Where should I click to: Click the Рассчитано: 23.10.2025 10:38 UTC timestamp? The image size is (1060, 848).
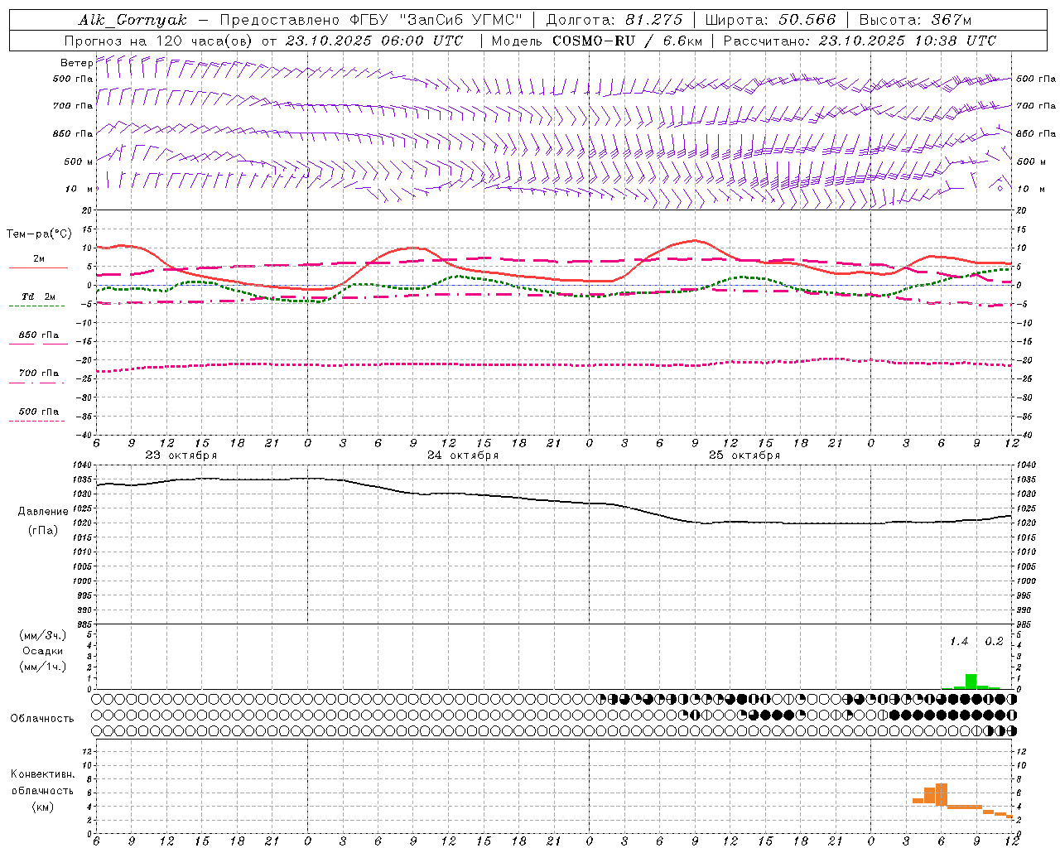pos(860,41)
